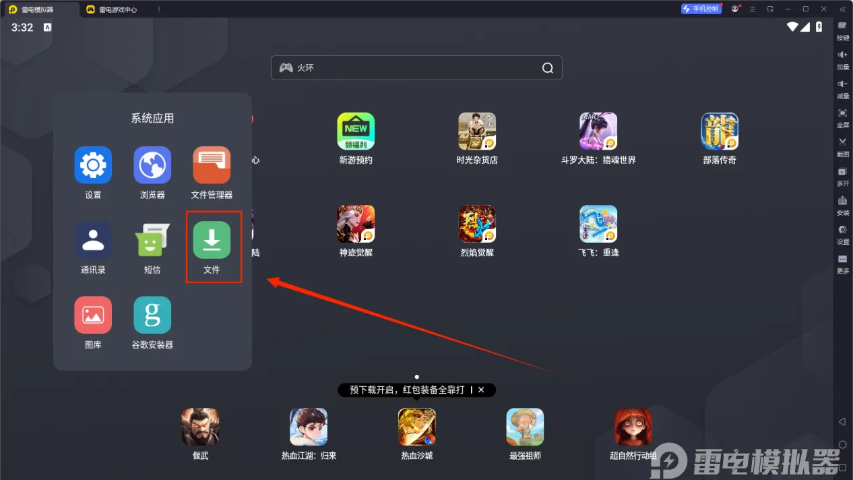Screen dimensions: 853x480
Task: Click the keyboard input indicator beside 3:32
Action: point(47,28)
